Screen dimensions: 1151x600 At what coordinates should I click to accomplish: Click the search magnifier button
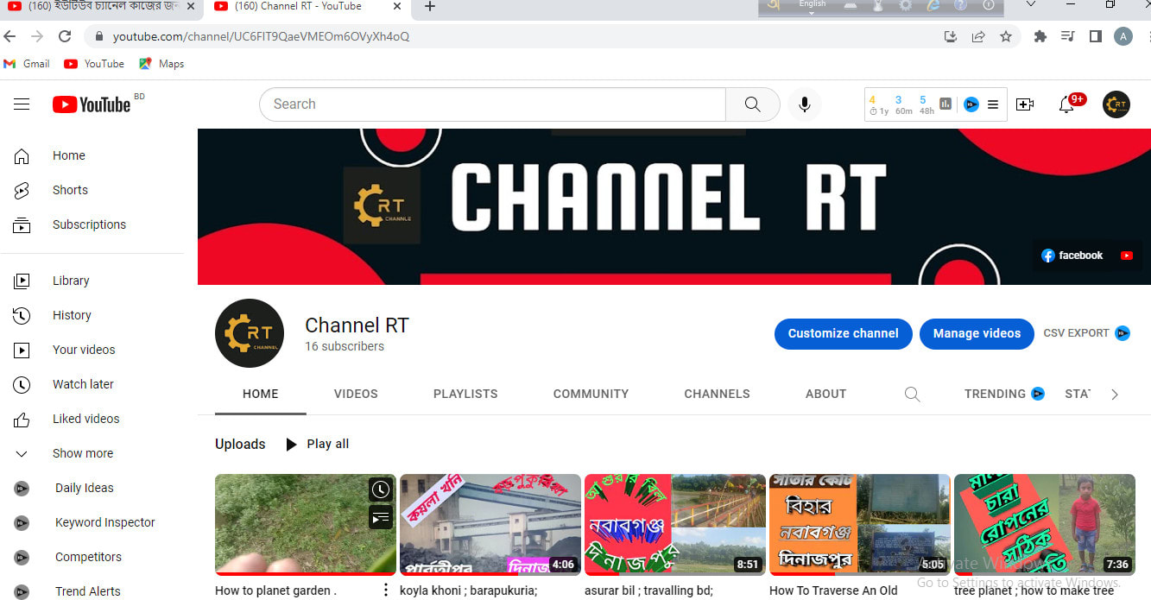pos(750,104)
